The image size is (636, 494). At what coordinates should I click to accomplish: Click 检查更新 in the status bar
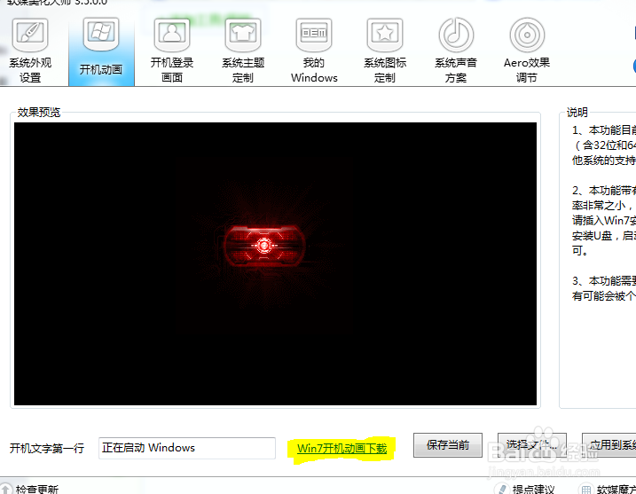[37, 489]
